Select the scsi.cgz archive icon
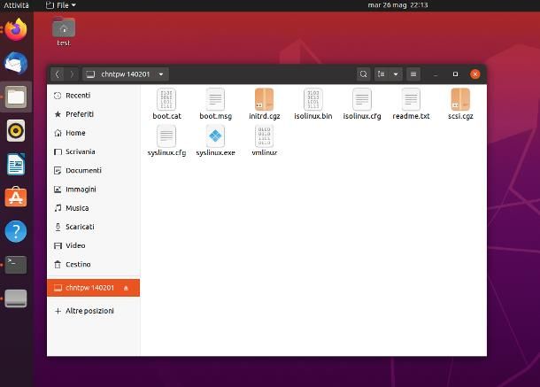Viewport: 540px width, 387px height. 460,99
